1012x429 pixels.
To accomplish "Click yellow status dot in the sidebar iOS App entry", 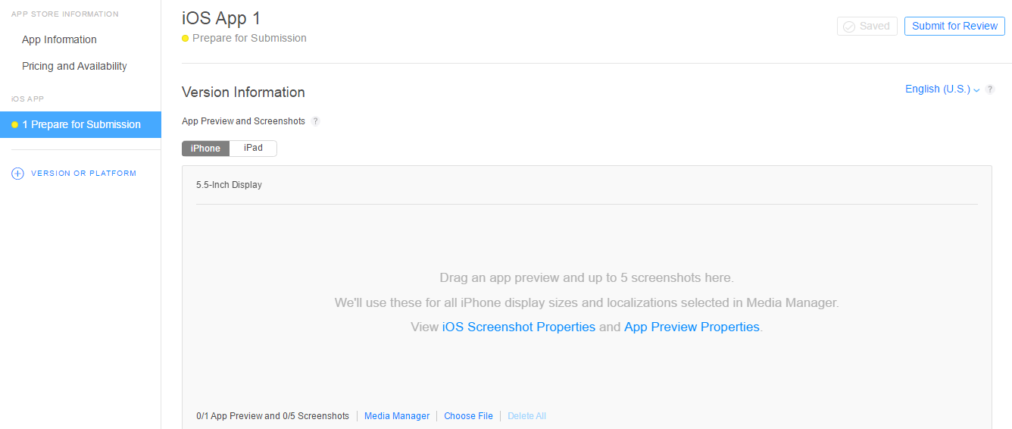I will pyautogui.click(x=14, y=125).
